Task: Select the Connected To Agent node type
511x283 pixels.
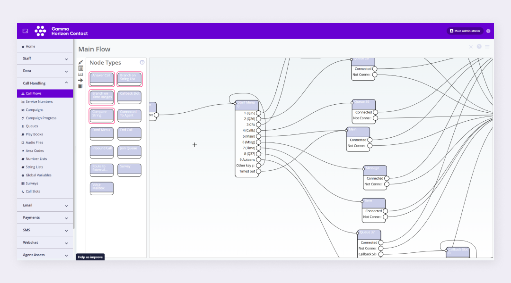Action: click(129, 116)
